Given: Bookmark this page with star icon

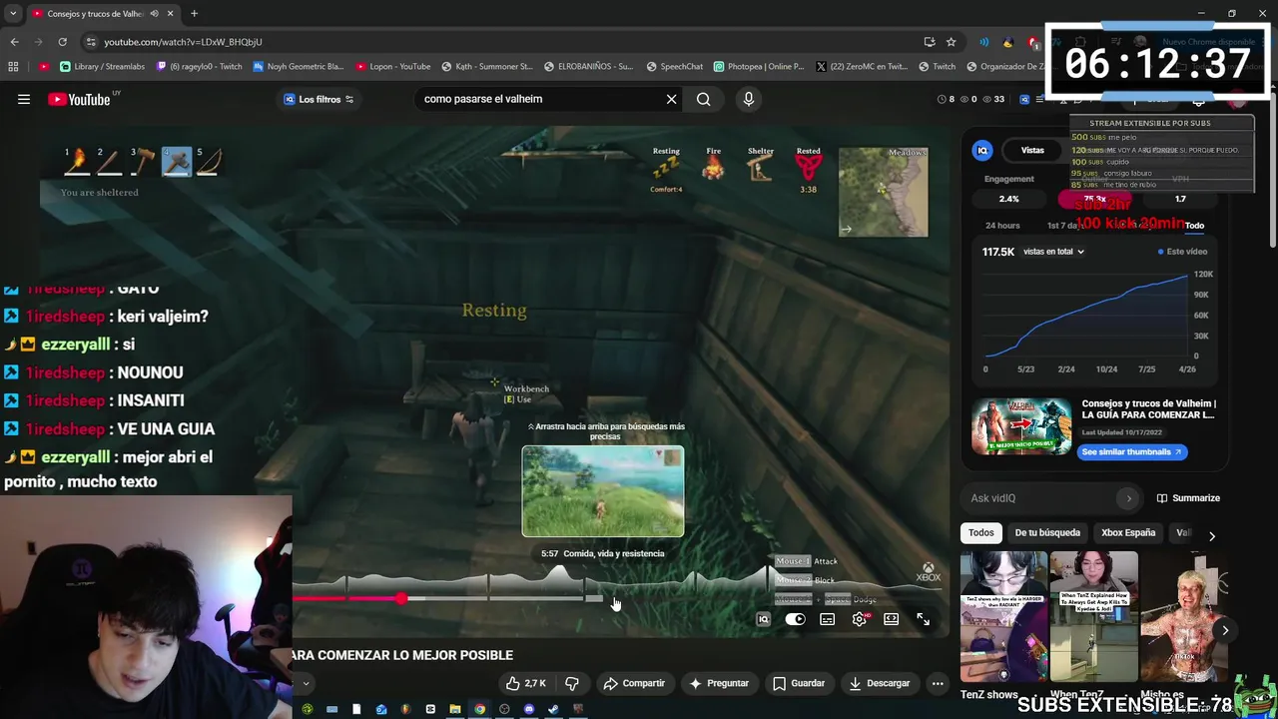Looking at the screenshot, I should (951, 42).
